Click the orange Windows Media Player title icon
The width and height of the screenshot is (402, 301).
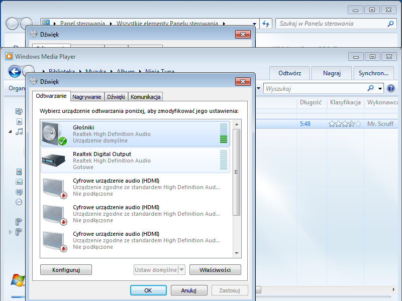pyautogui.click(x=9, y=56)
